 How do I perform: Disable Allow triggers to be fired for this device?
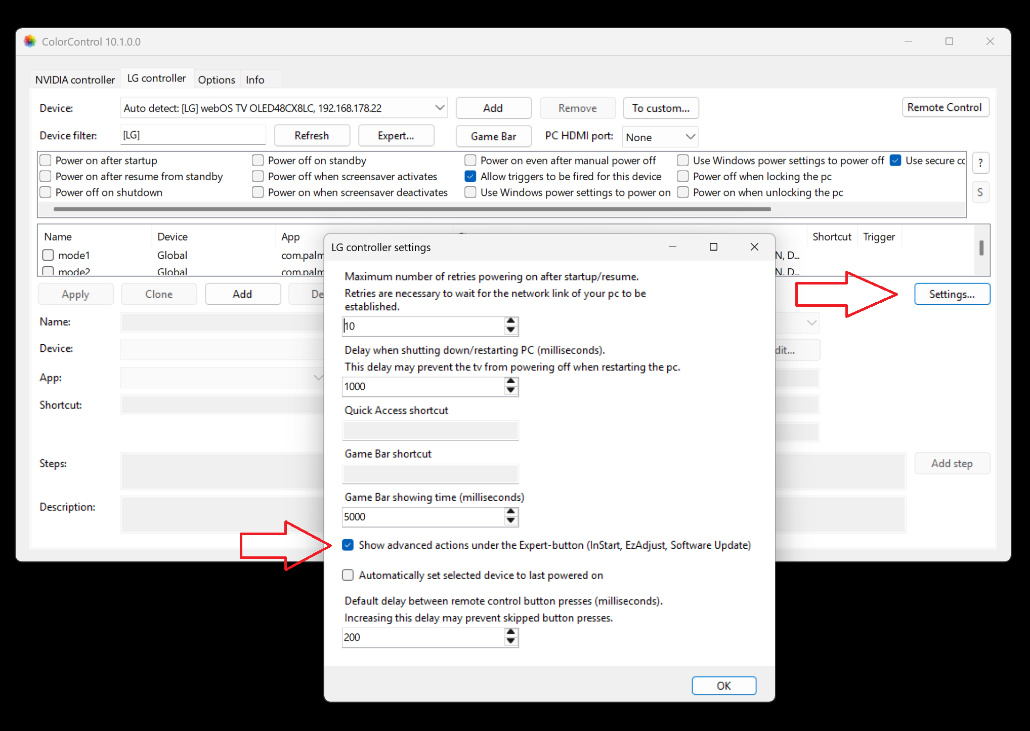(x=470, y=176)
